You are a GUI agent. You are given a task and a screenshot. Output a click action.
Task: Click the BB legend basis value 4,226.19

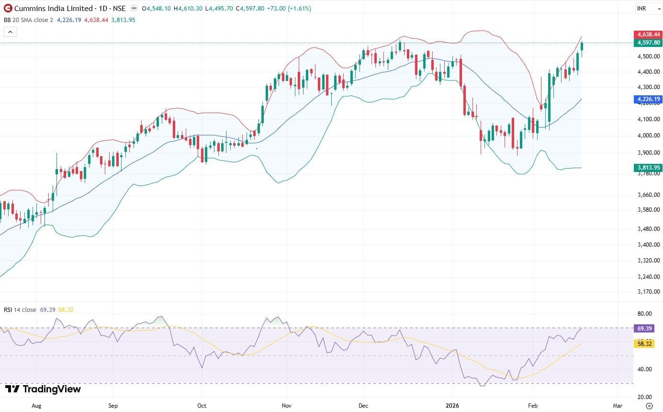tap(69, 20)
